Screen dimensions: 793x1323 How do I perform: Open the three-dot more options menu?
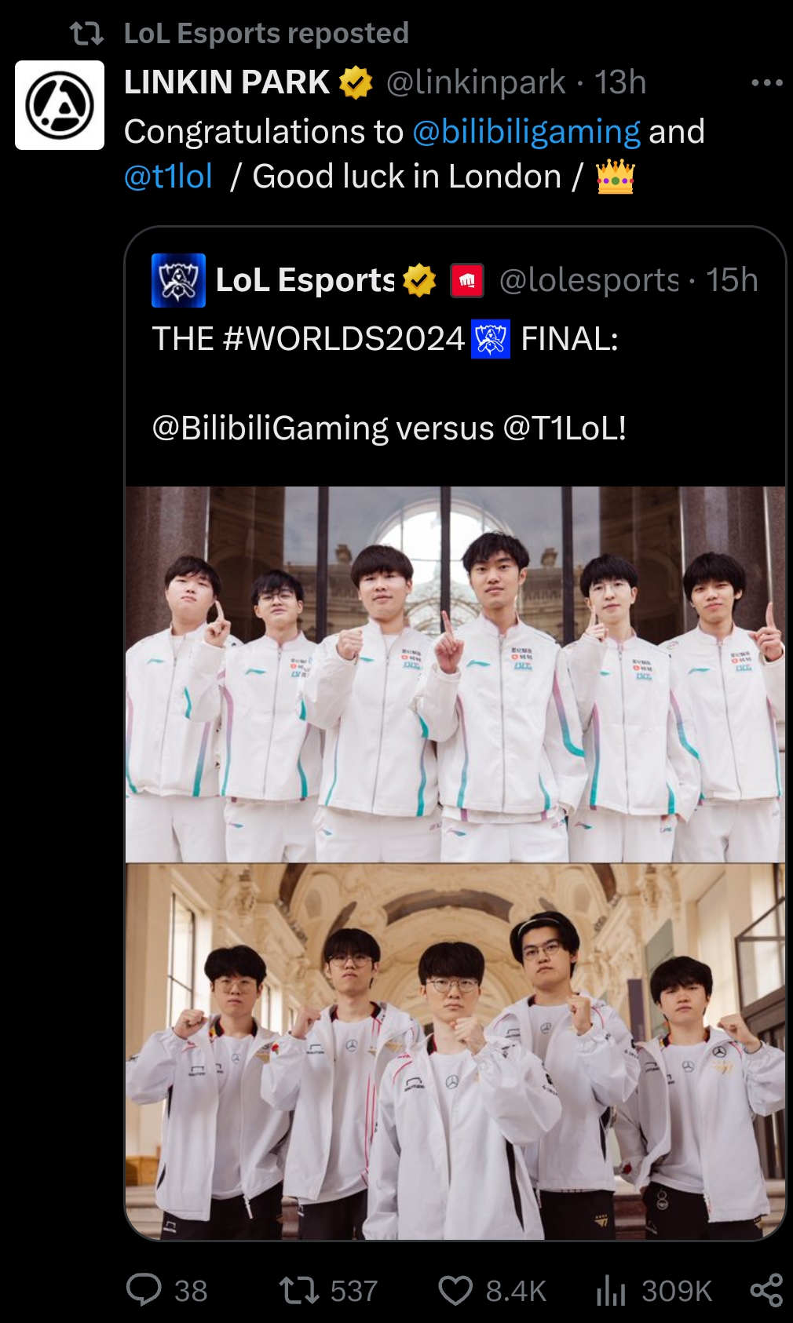767,82
